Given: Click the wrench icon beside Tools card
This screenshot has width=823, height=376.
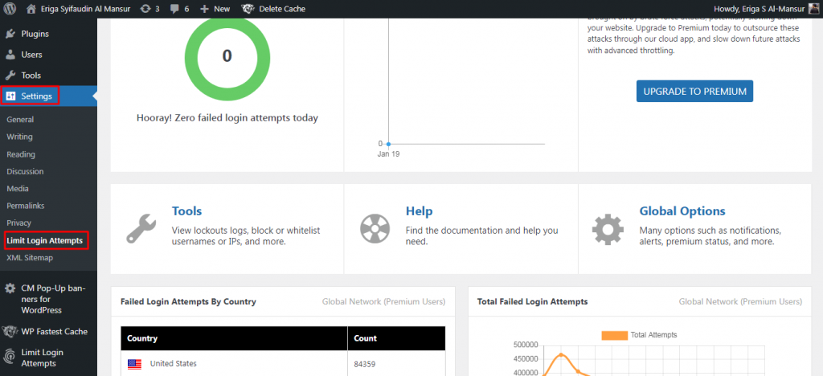Looking at the screenshot, I should click(141, 228).
